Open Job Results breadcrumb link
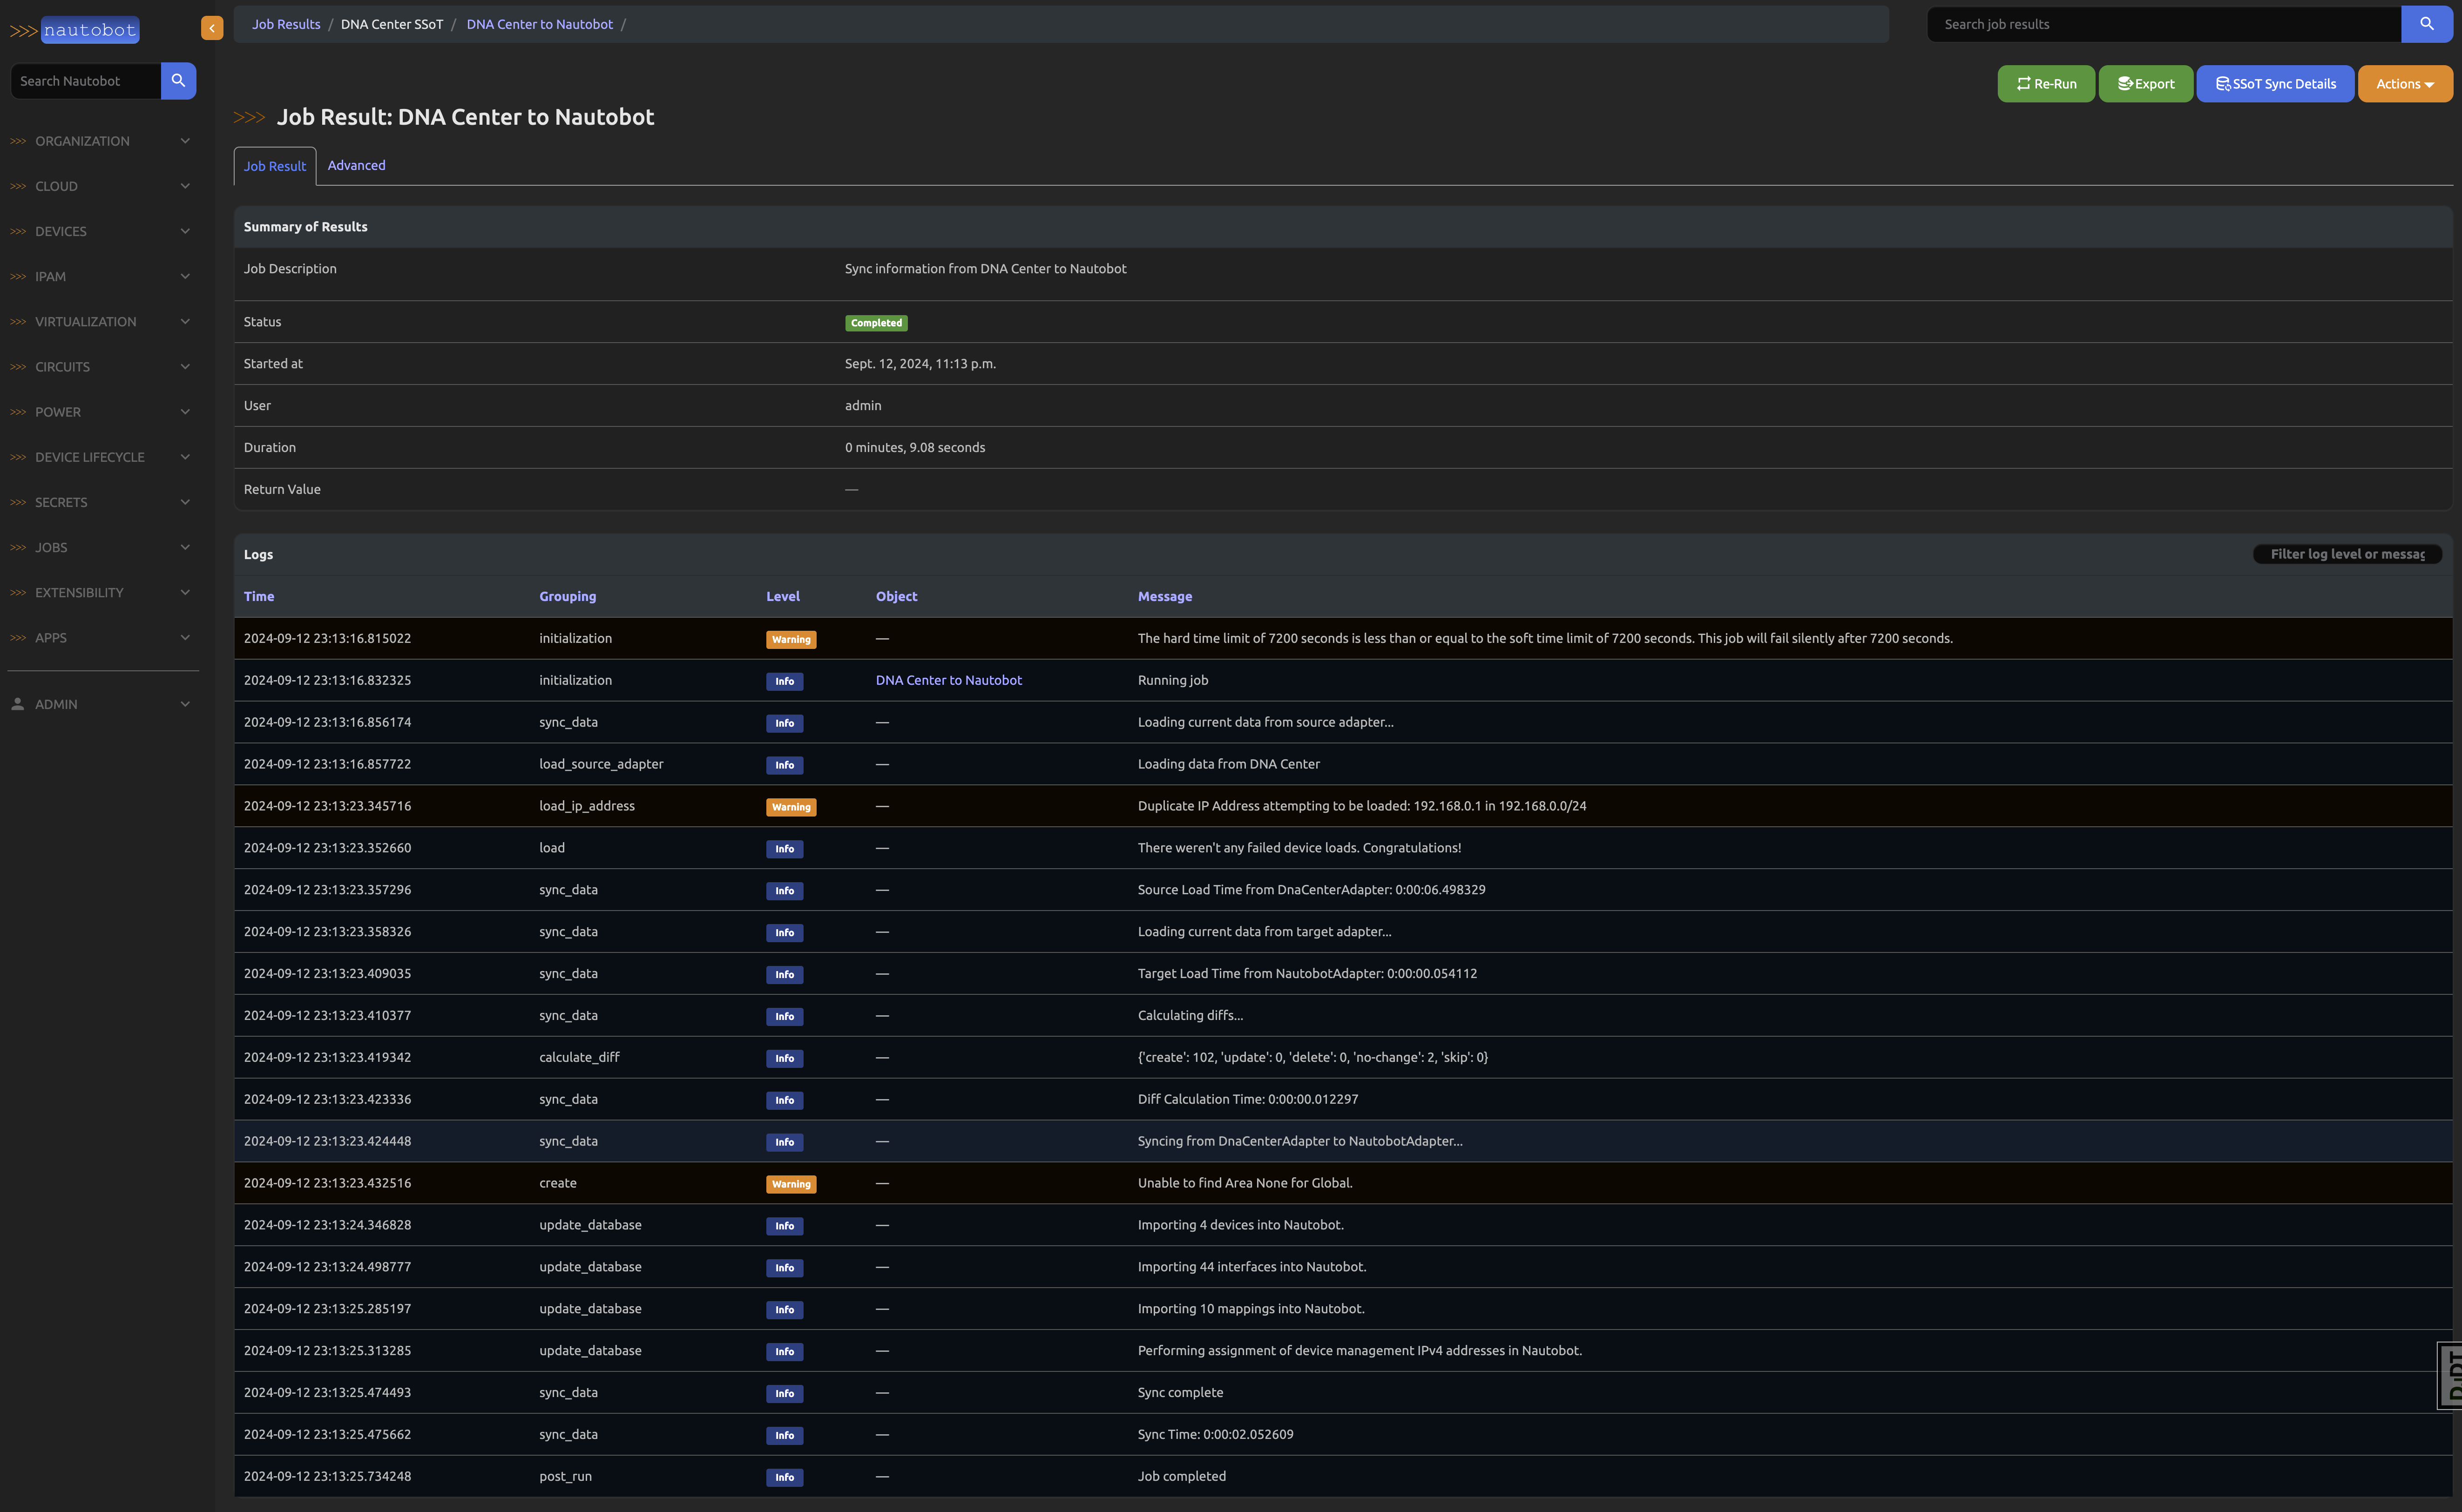2462x1512 pixels. tap(286, 24)
